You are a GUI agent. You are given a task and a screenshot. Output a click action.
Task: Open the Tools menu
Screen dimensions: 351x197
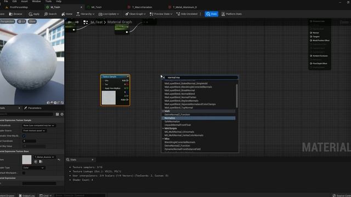tap(48, 1)
